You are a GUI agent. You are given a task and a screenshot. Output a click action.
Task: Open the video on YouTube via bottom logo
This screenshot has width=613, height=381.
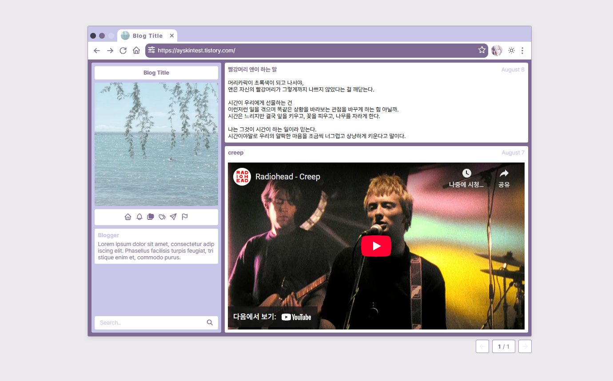point(296,317)
